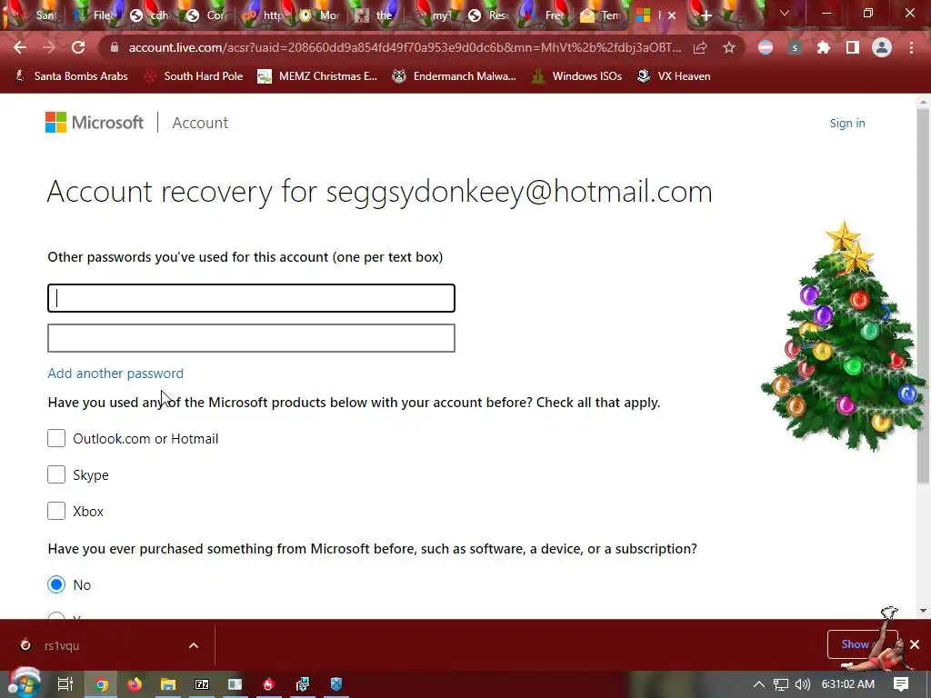This screenshot has height=698, width=931.
Task: Open File Explorer from the taskbar
Action: pos(168,684)
